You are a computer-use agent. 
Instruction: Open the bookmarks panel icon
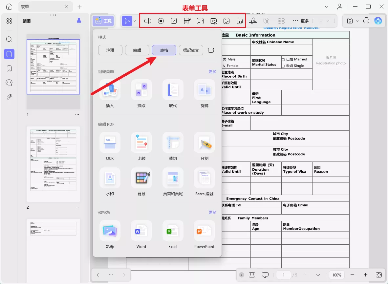click(9, 68)
